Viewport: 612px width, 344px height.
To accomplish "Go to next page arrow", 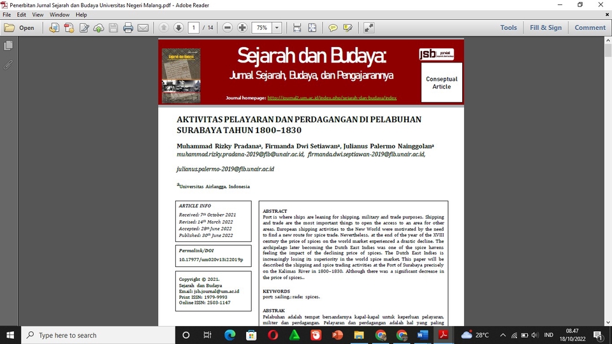I will tap(178, 27).
